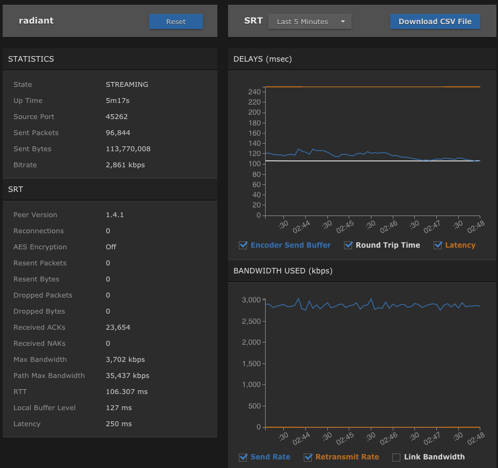Image resolution: width=498 pixels, height=468 pixels.
Task: Click the DELAYS (msec) panel header
Action: click(x=262, y=59)
